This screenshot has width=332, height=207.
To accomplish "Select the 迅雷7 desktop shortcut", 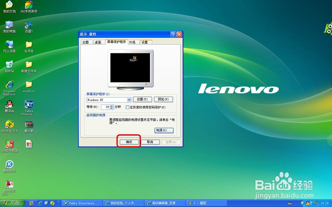I will [x=29, y=26].
